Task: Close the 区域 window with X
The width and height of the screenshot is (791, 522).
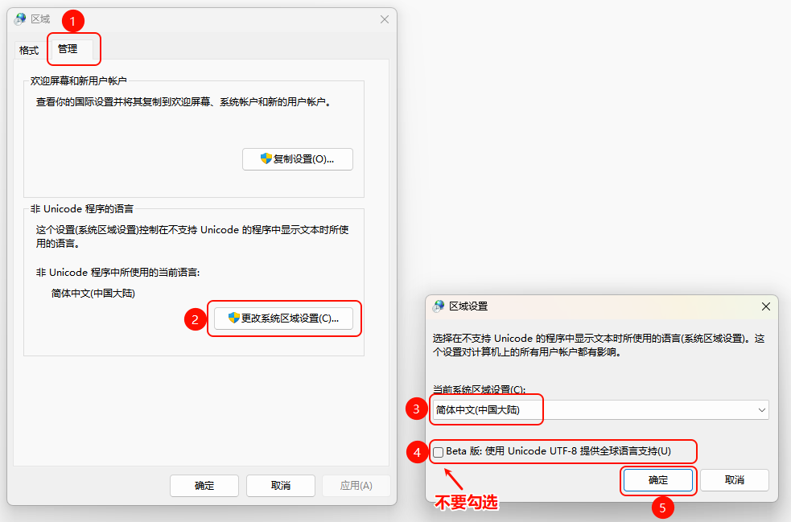Action: tap(385, 18)
